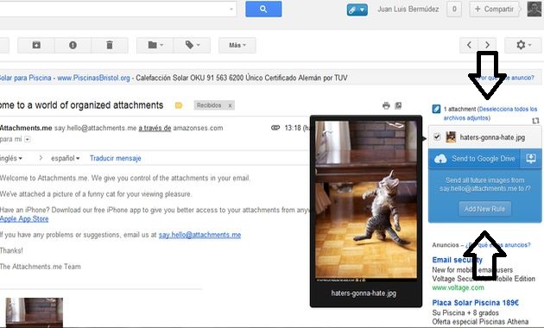Open the account avatar photo

535,9
